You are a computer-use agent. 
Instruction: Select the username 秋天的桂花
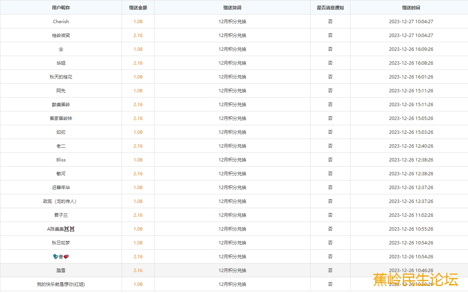tap(61, 77)
